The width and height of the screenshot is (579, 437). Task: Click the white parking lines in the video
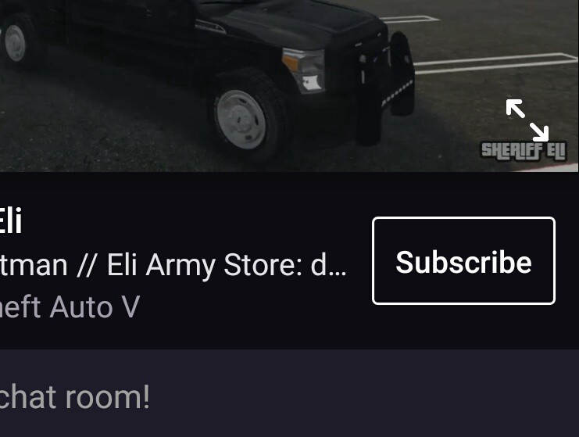click(495, 63)
